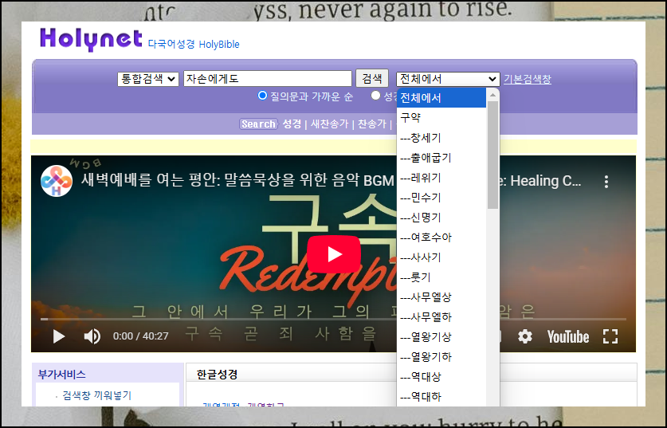Image resolution: width=667 pixels, height=428 pixels.
Task: Open the 기본검색창 link
Action: 528,79
